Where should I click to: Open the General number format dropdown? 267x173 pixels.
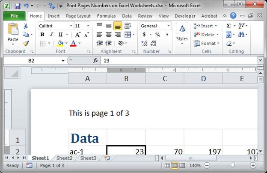pos(169,26)
